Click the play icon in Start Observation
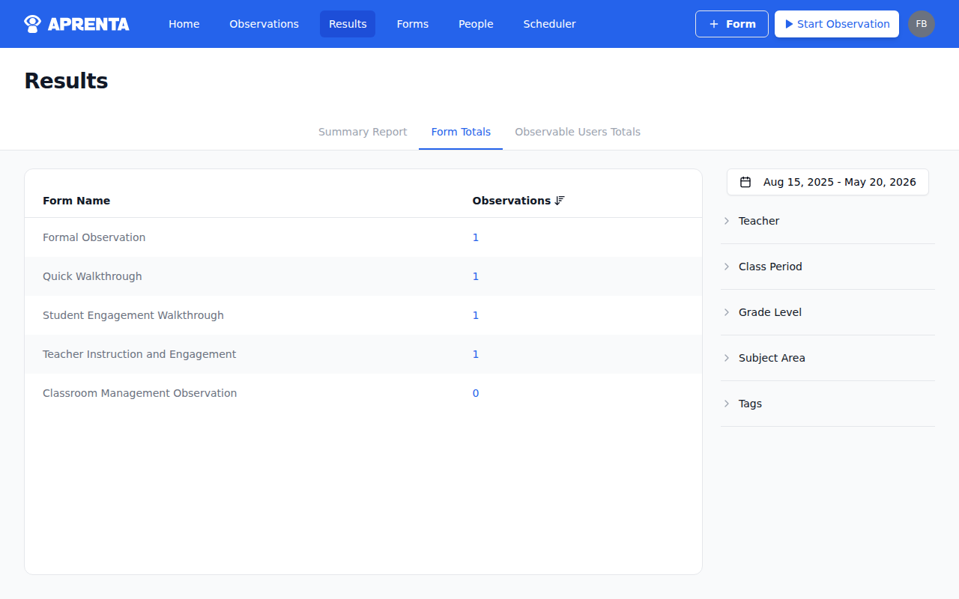Screen dimensions: 959x599 point(787,23)
